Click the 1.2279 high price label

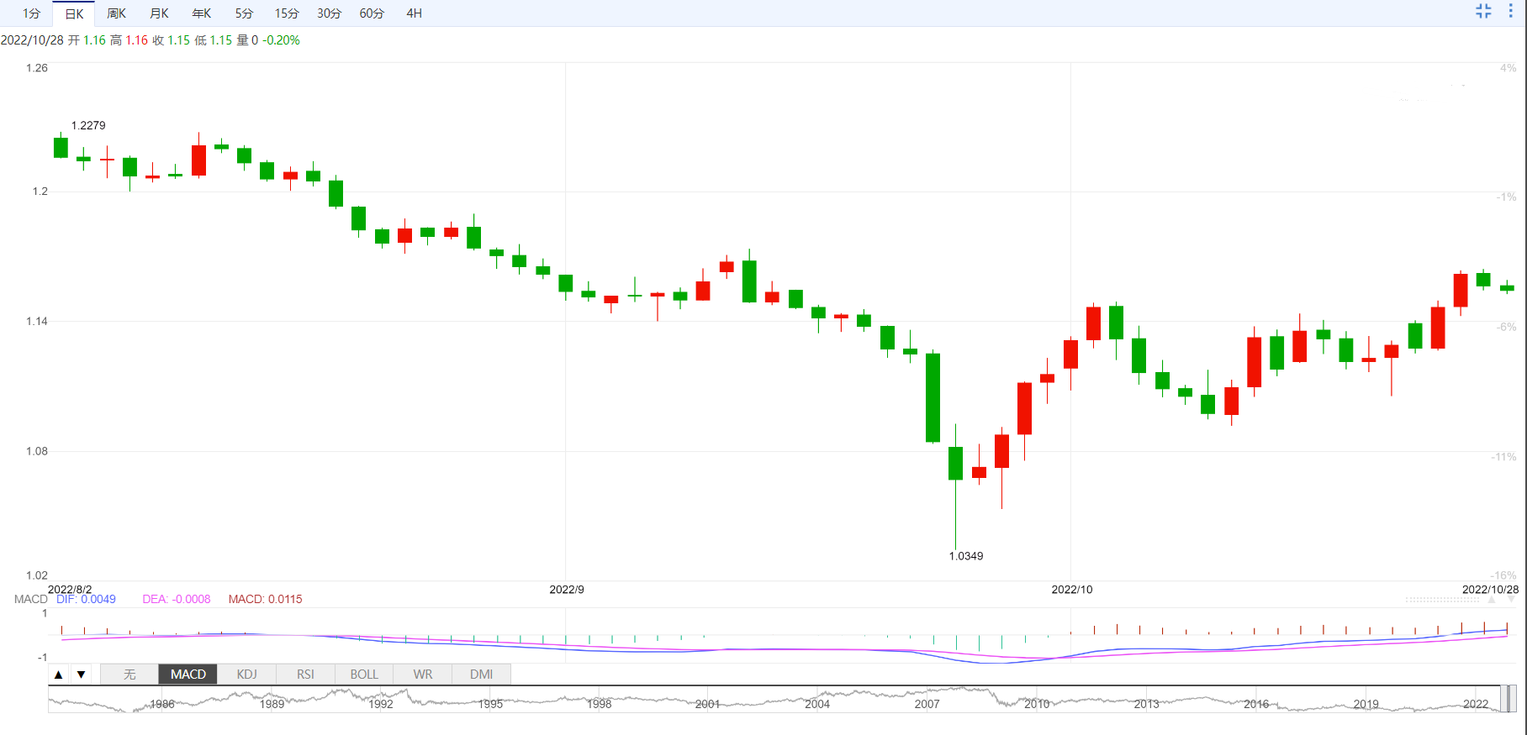[88, 125]
